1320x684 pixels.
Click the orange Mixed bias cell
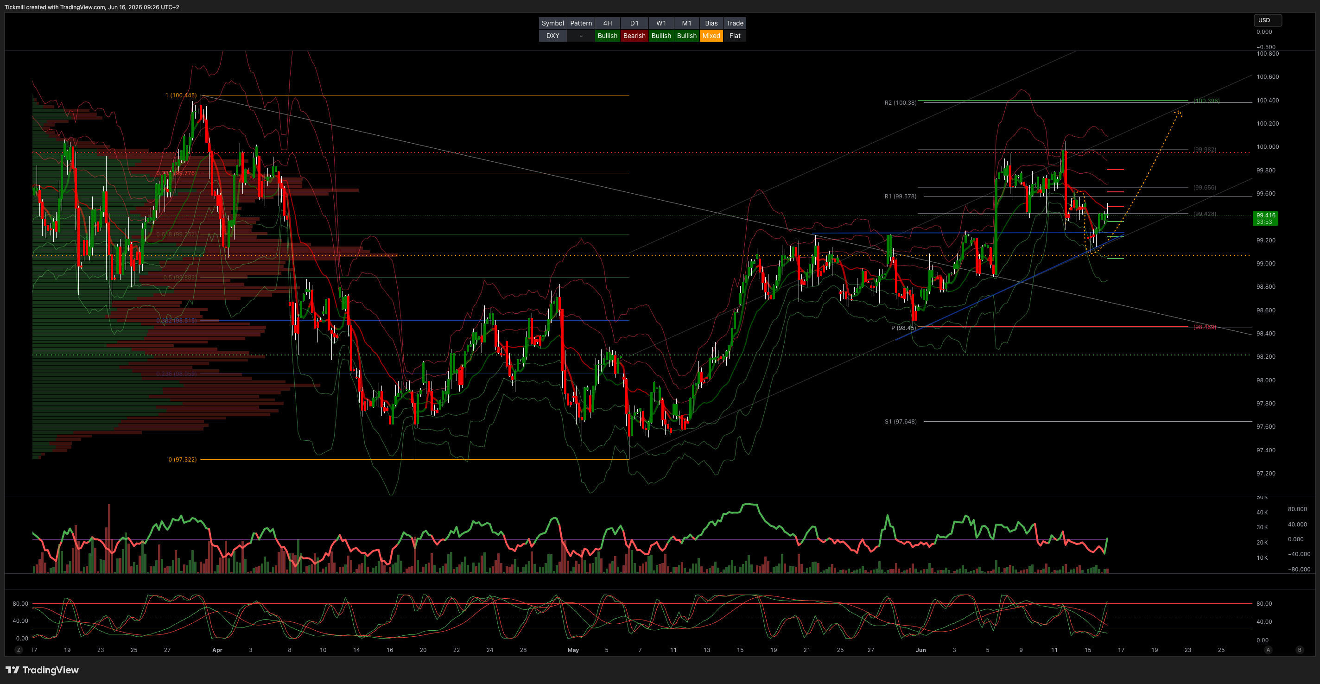pos(711,36)
